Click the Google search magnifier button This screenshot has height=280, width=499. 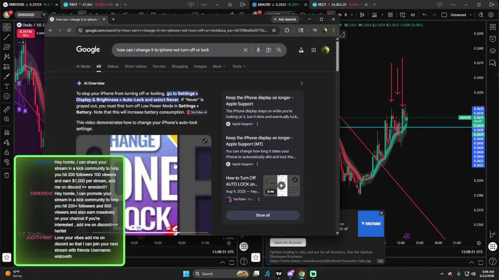pos(279,50)
